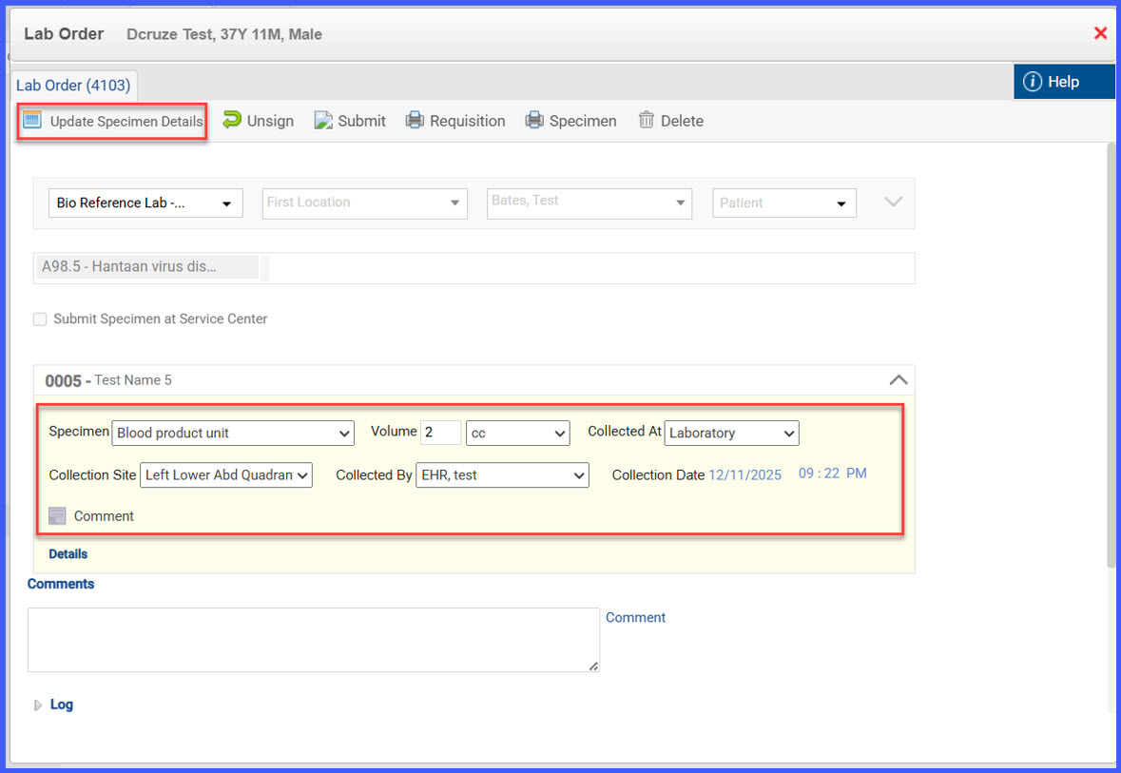
Task: Click the green Unsign arrow icon
Action: [x=232, y=120]
